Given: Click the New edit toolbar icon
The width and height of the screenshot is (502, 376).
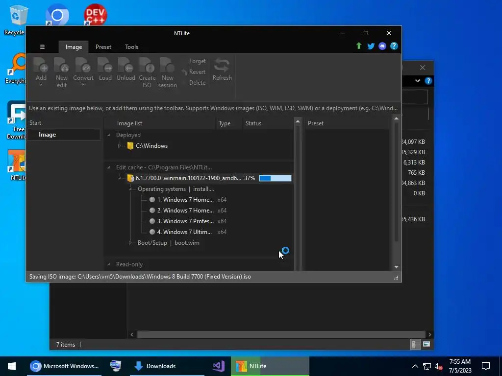Looking at the screenshot, I should click(61, 65).
